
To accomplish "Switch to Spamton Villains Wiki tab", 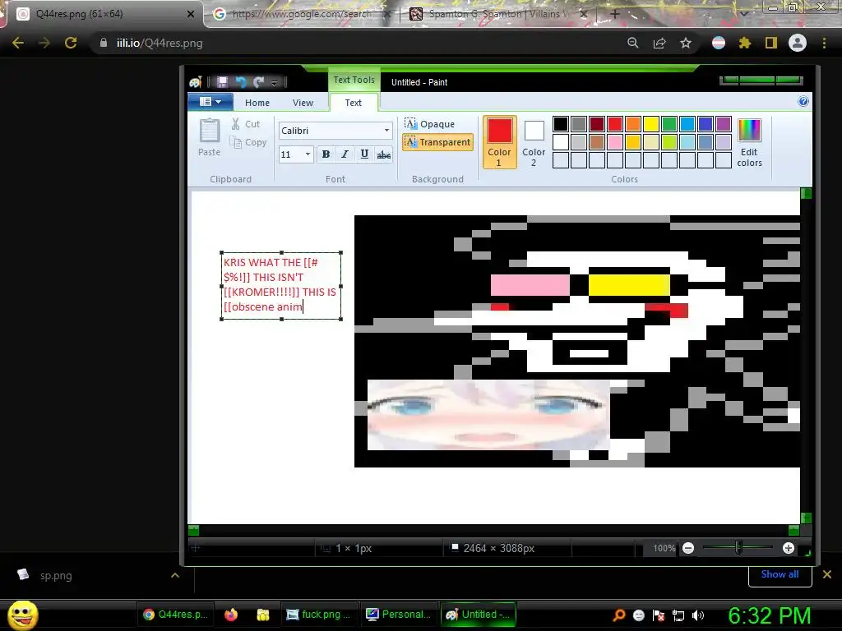I will point(497,14).
